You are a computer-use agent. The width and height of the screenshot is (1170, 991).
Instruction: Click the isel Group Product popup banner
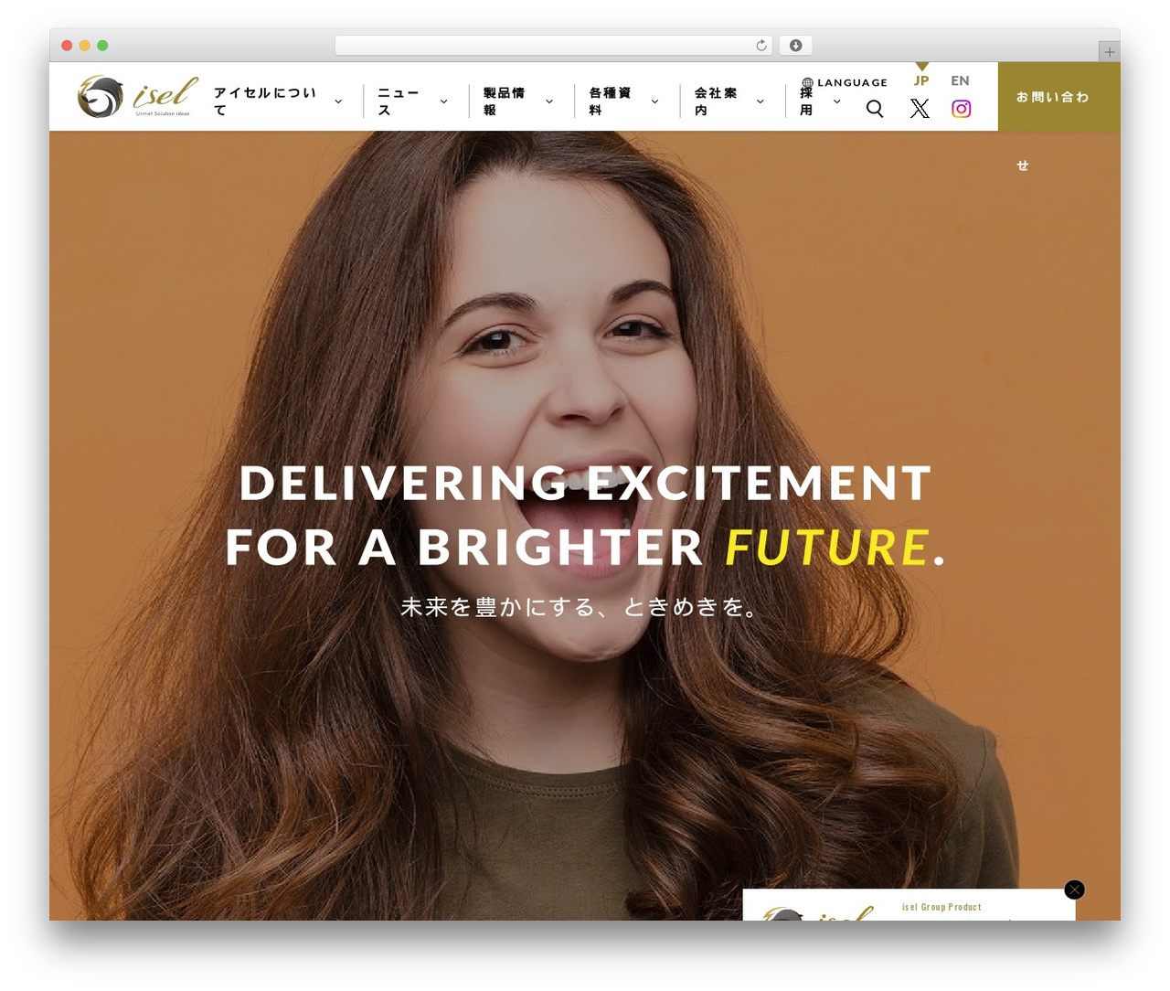(909, 905)
